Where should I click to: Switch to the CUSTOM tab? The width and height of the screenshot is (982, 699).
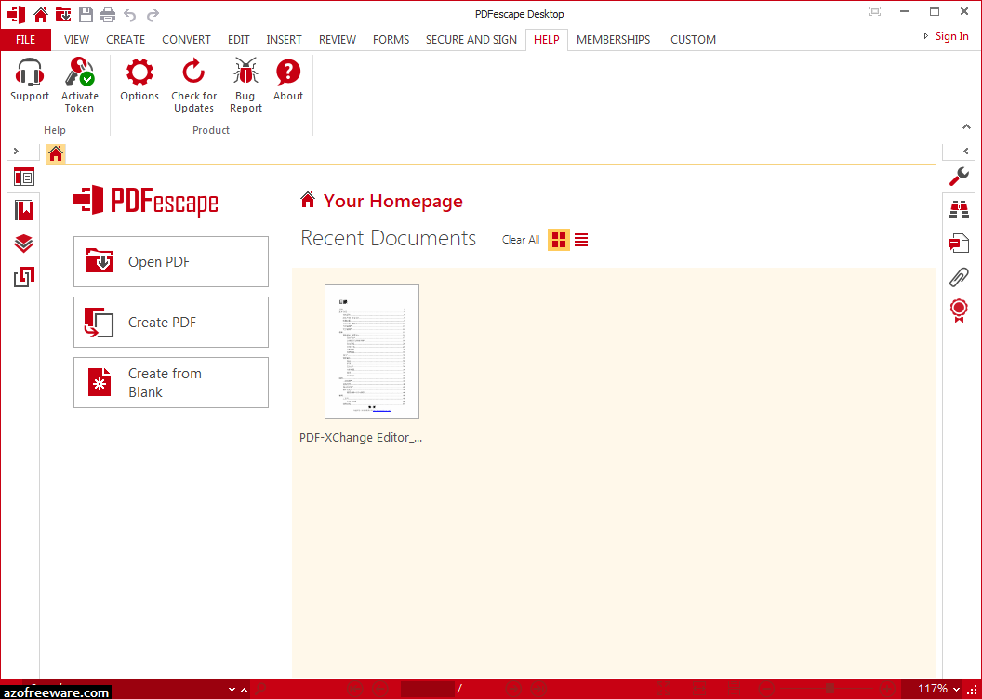pos(693,39)
